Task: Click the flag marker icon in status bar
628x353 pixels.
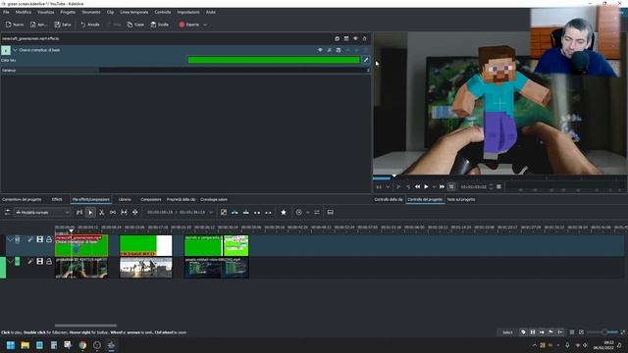Action: point(551,332)
